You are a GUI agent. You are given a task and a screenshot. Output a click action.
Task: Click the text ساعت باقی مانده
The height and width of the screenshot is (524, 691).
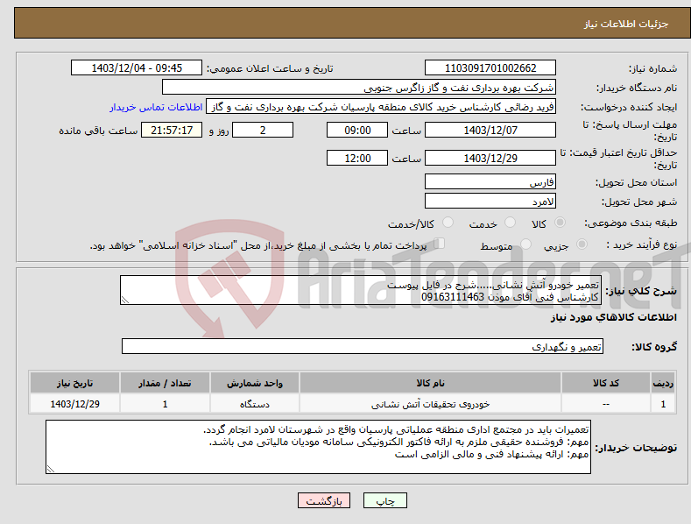98,131
